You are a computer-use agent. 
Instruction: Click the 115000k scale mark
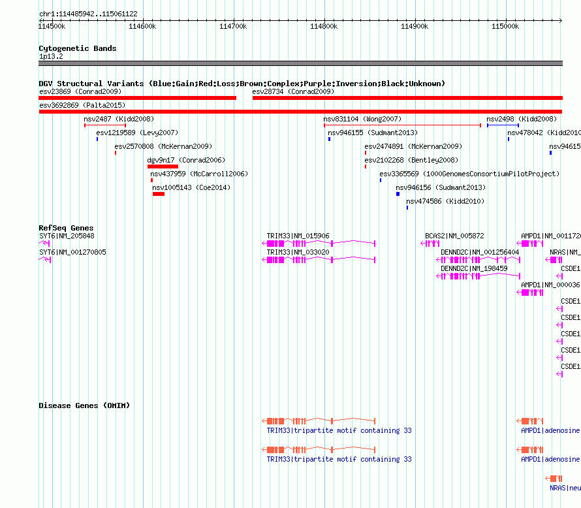pyautogui.click(x=505, y=26)
